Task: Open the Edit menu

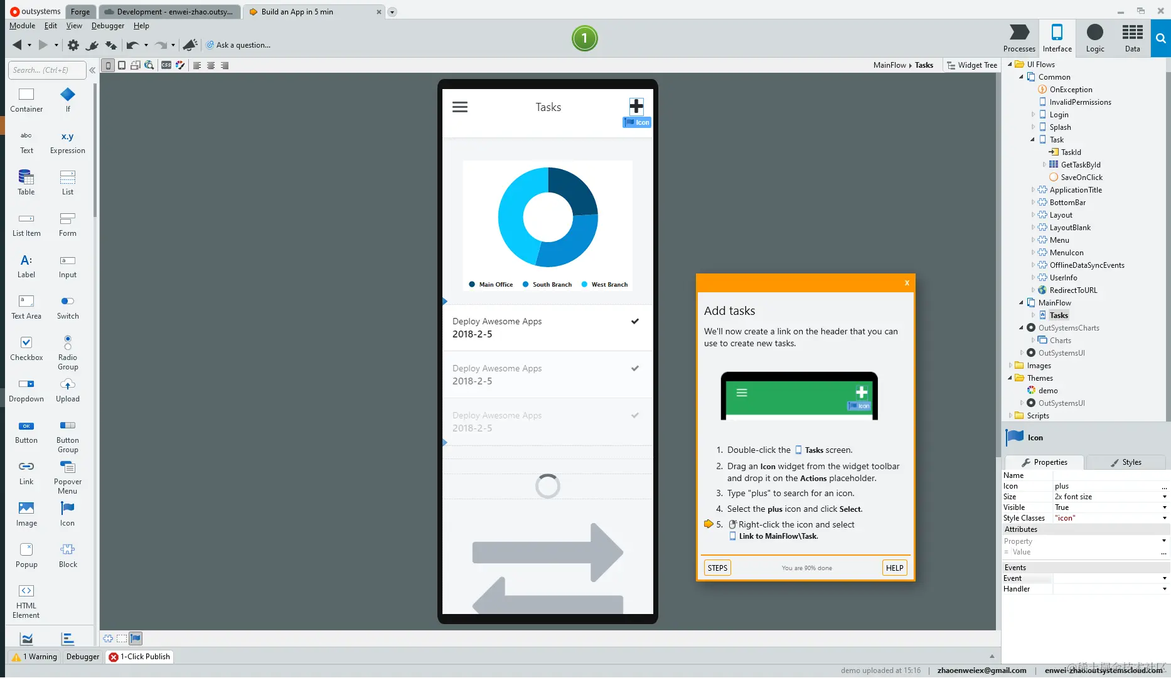Action: click(x=51, y=26)
